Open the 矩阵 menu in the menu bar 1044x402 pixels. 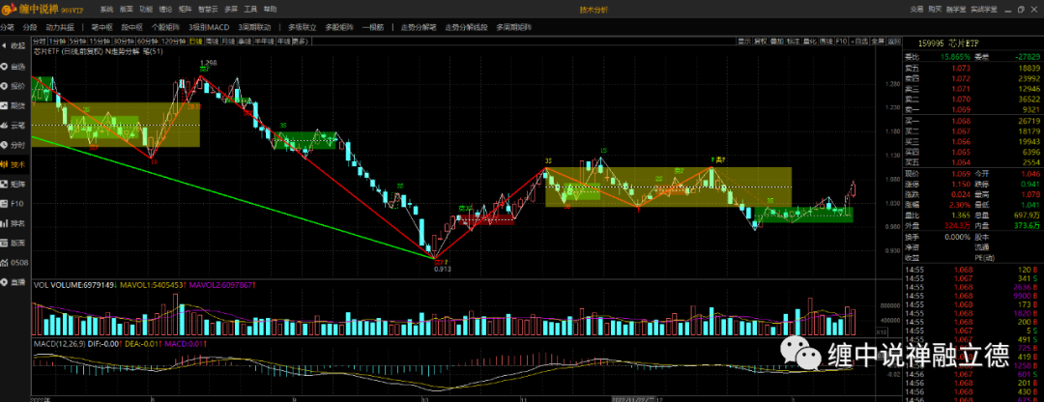186,10
